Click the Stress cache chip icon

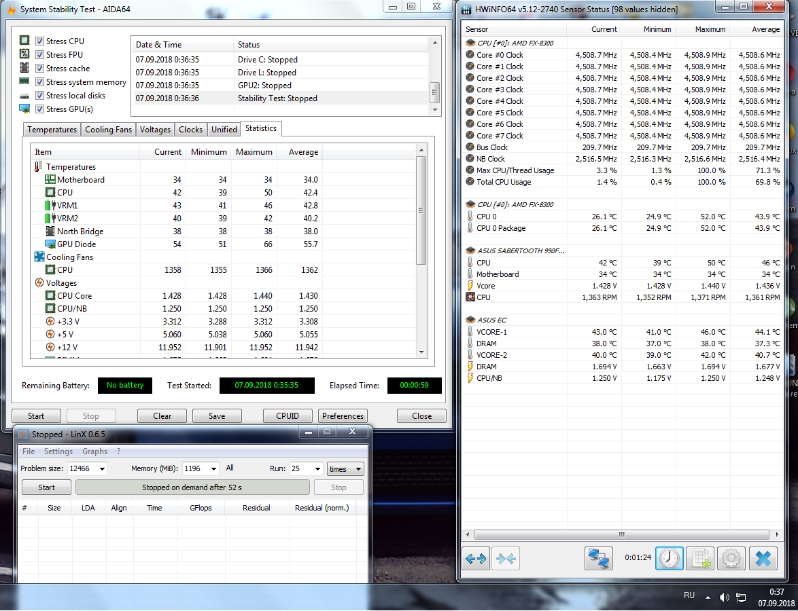point(24,68)
